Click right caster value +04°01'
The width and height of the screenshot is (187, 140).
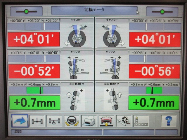(x=155, y=39)
